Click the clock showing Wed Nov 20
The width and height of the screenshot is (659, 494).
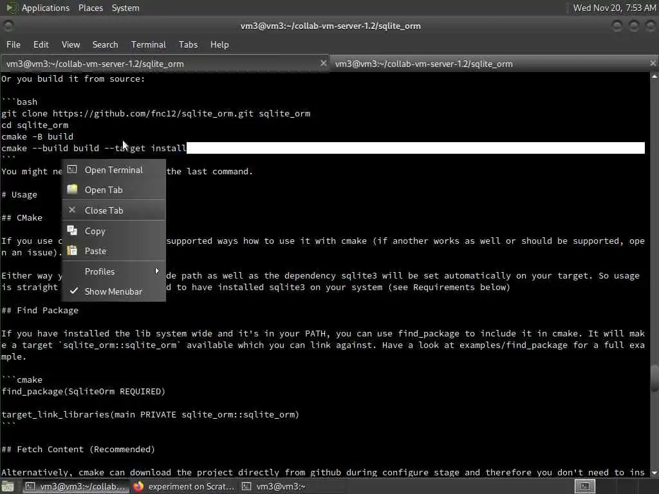click(615, 8)
